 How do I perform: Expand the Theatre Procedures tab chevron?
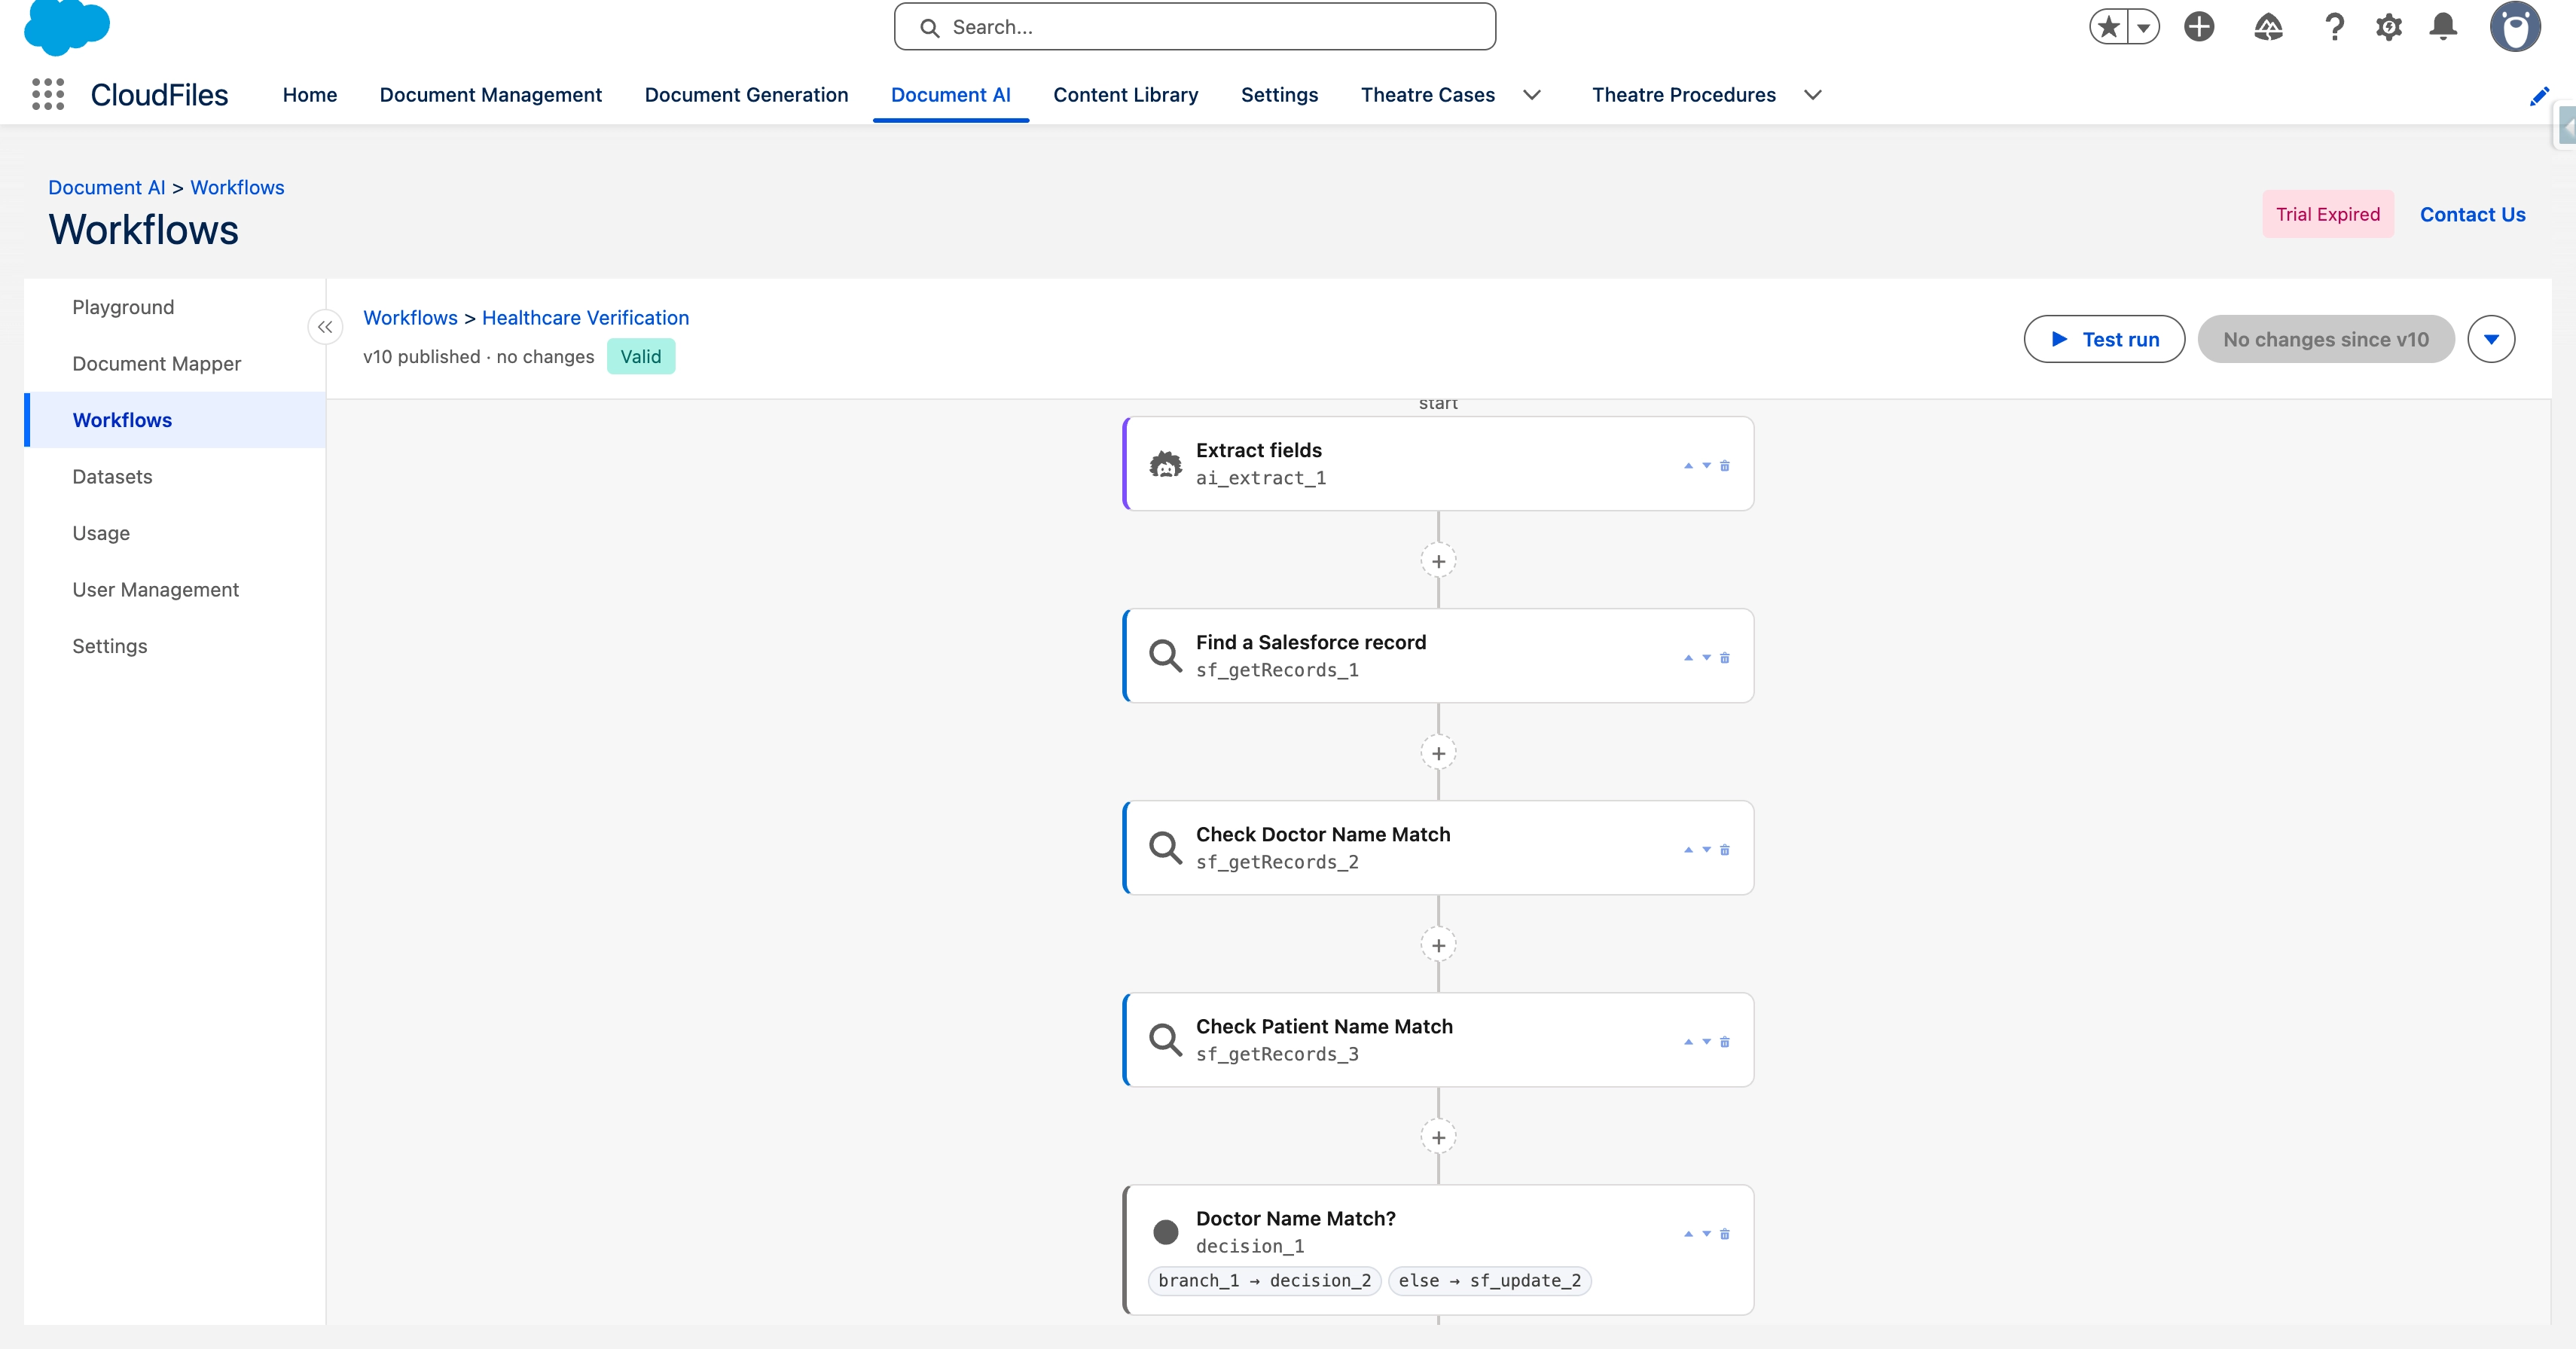[1812, 95]
